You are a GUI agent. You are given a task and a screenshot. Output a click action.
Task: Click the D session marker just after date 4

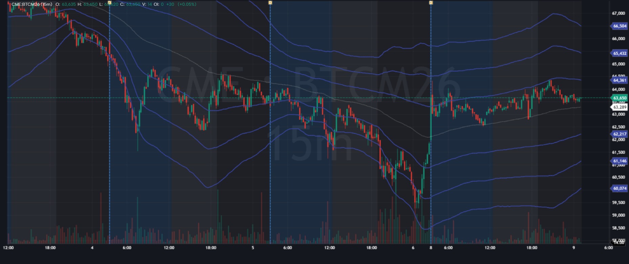tap(109, 3)
